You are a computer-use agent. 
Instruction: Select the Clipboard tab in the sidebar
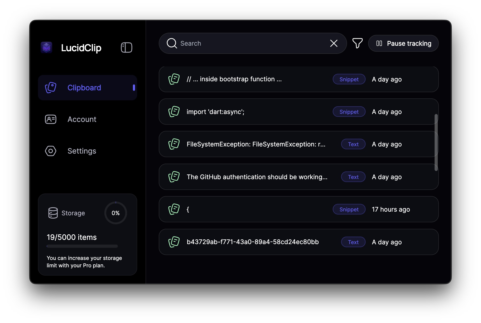click(84, 87)
